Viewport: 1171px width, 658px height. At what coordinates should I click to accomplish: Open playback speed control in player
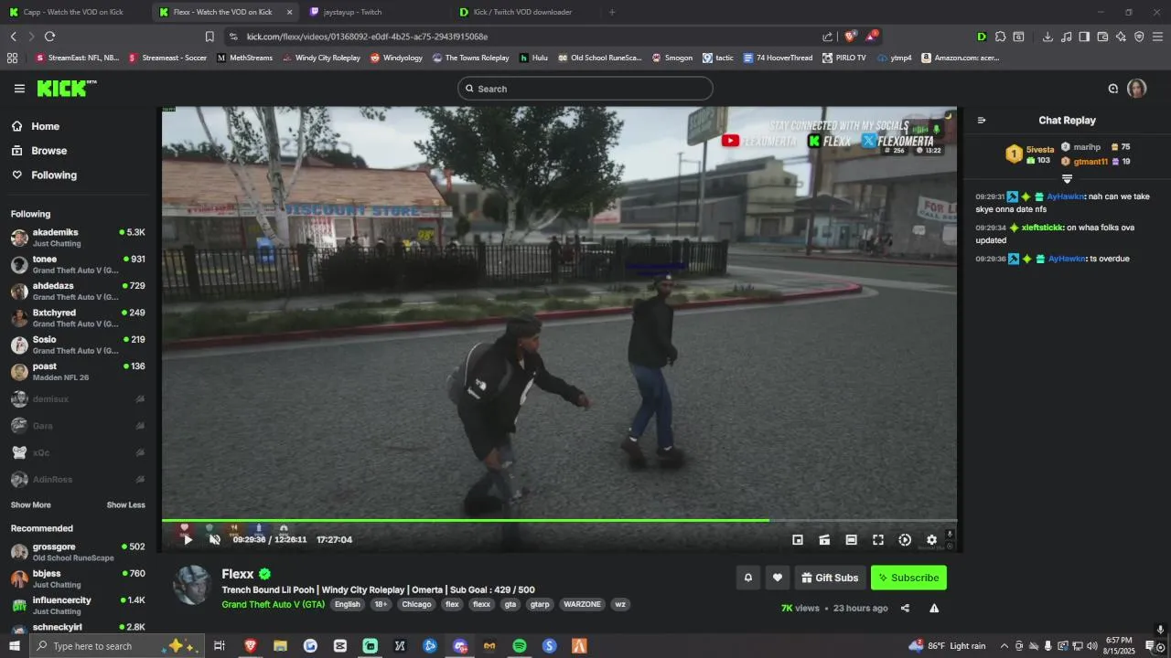click(x=905, y=540)
